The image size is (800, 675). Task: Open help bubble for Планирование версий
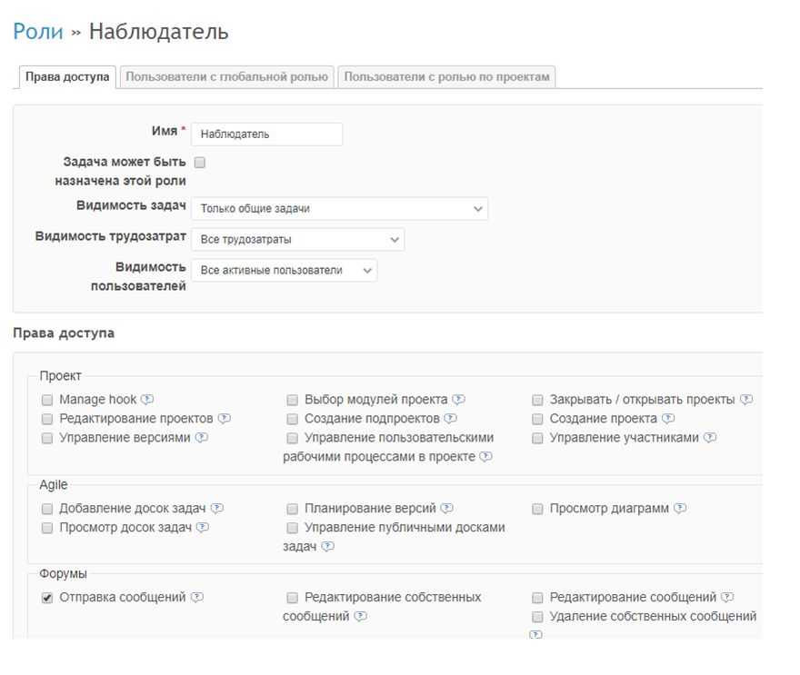tap(447, 509)
